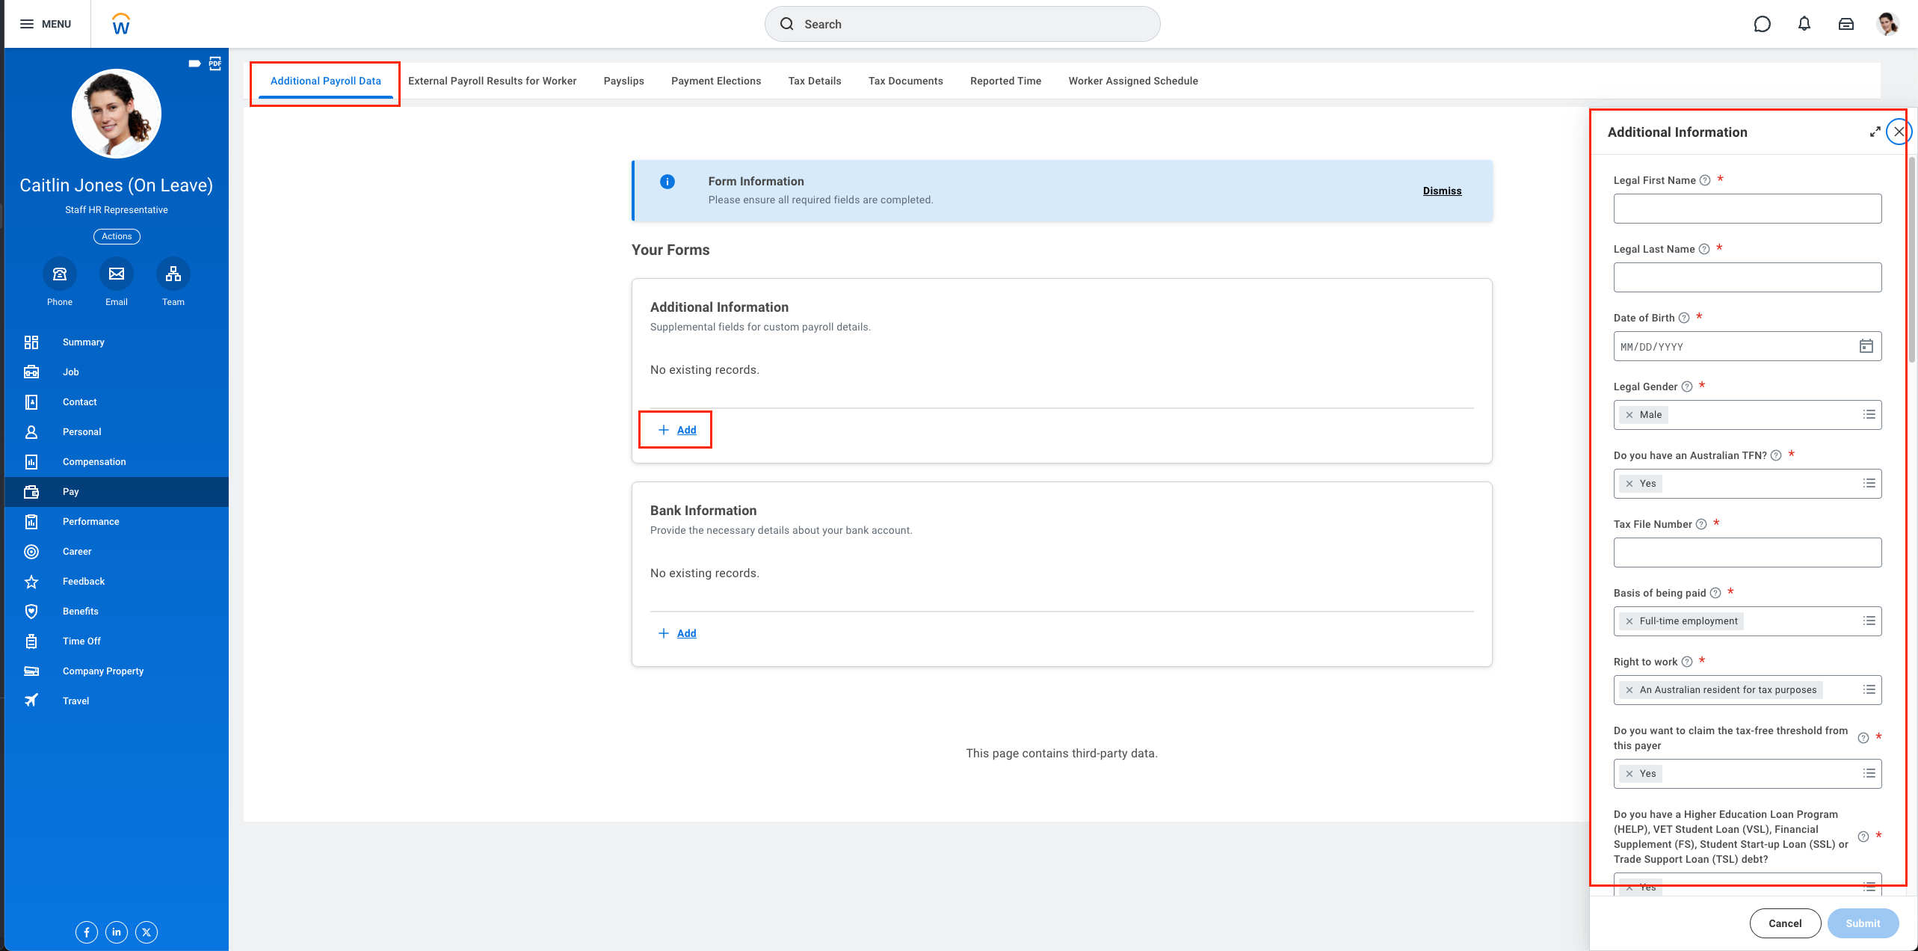Image resolution: width=1918 pixels, height=951 pixels.
Task: Open Compensation section in sidebar
Action: tap(117, 461)
